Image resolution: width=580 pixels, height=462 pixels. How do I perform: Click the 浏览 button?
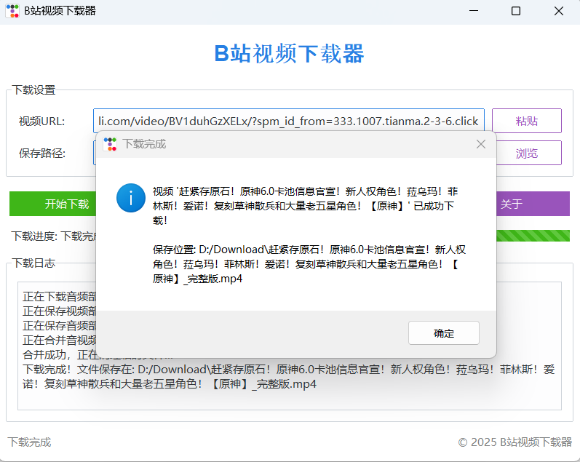coord(529,153)
